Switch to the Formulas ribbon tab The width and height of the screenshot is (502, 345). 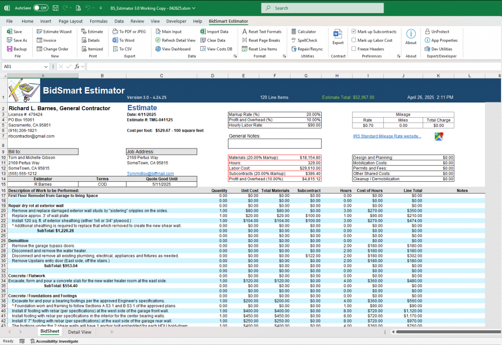point(99,21)
